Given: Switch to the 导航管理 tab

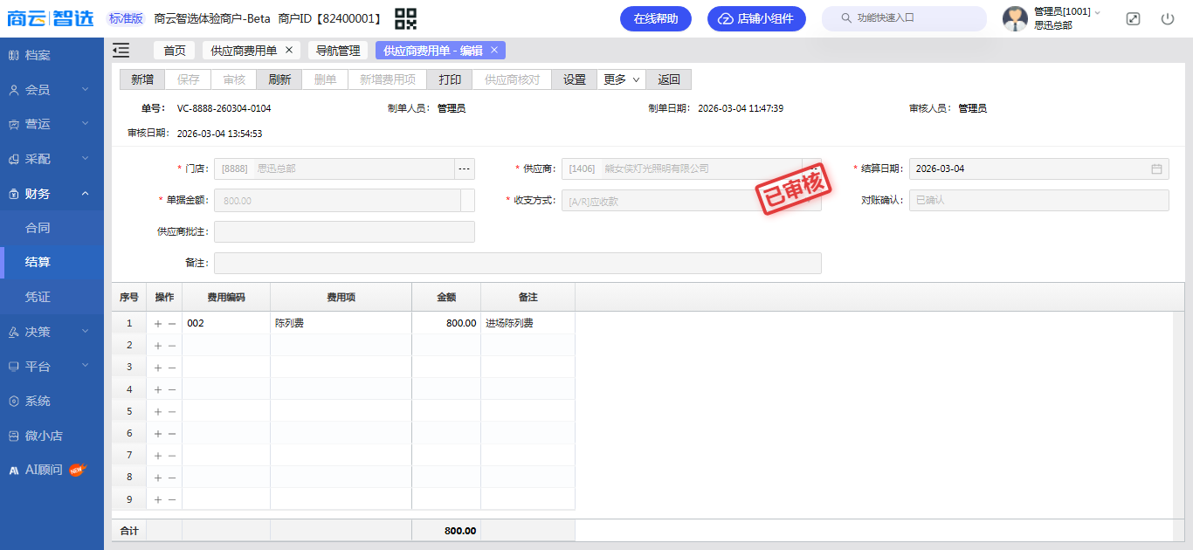Looking at the screenshot, I should click(x=337, y=51).
